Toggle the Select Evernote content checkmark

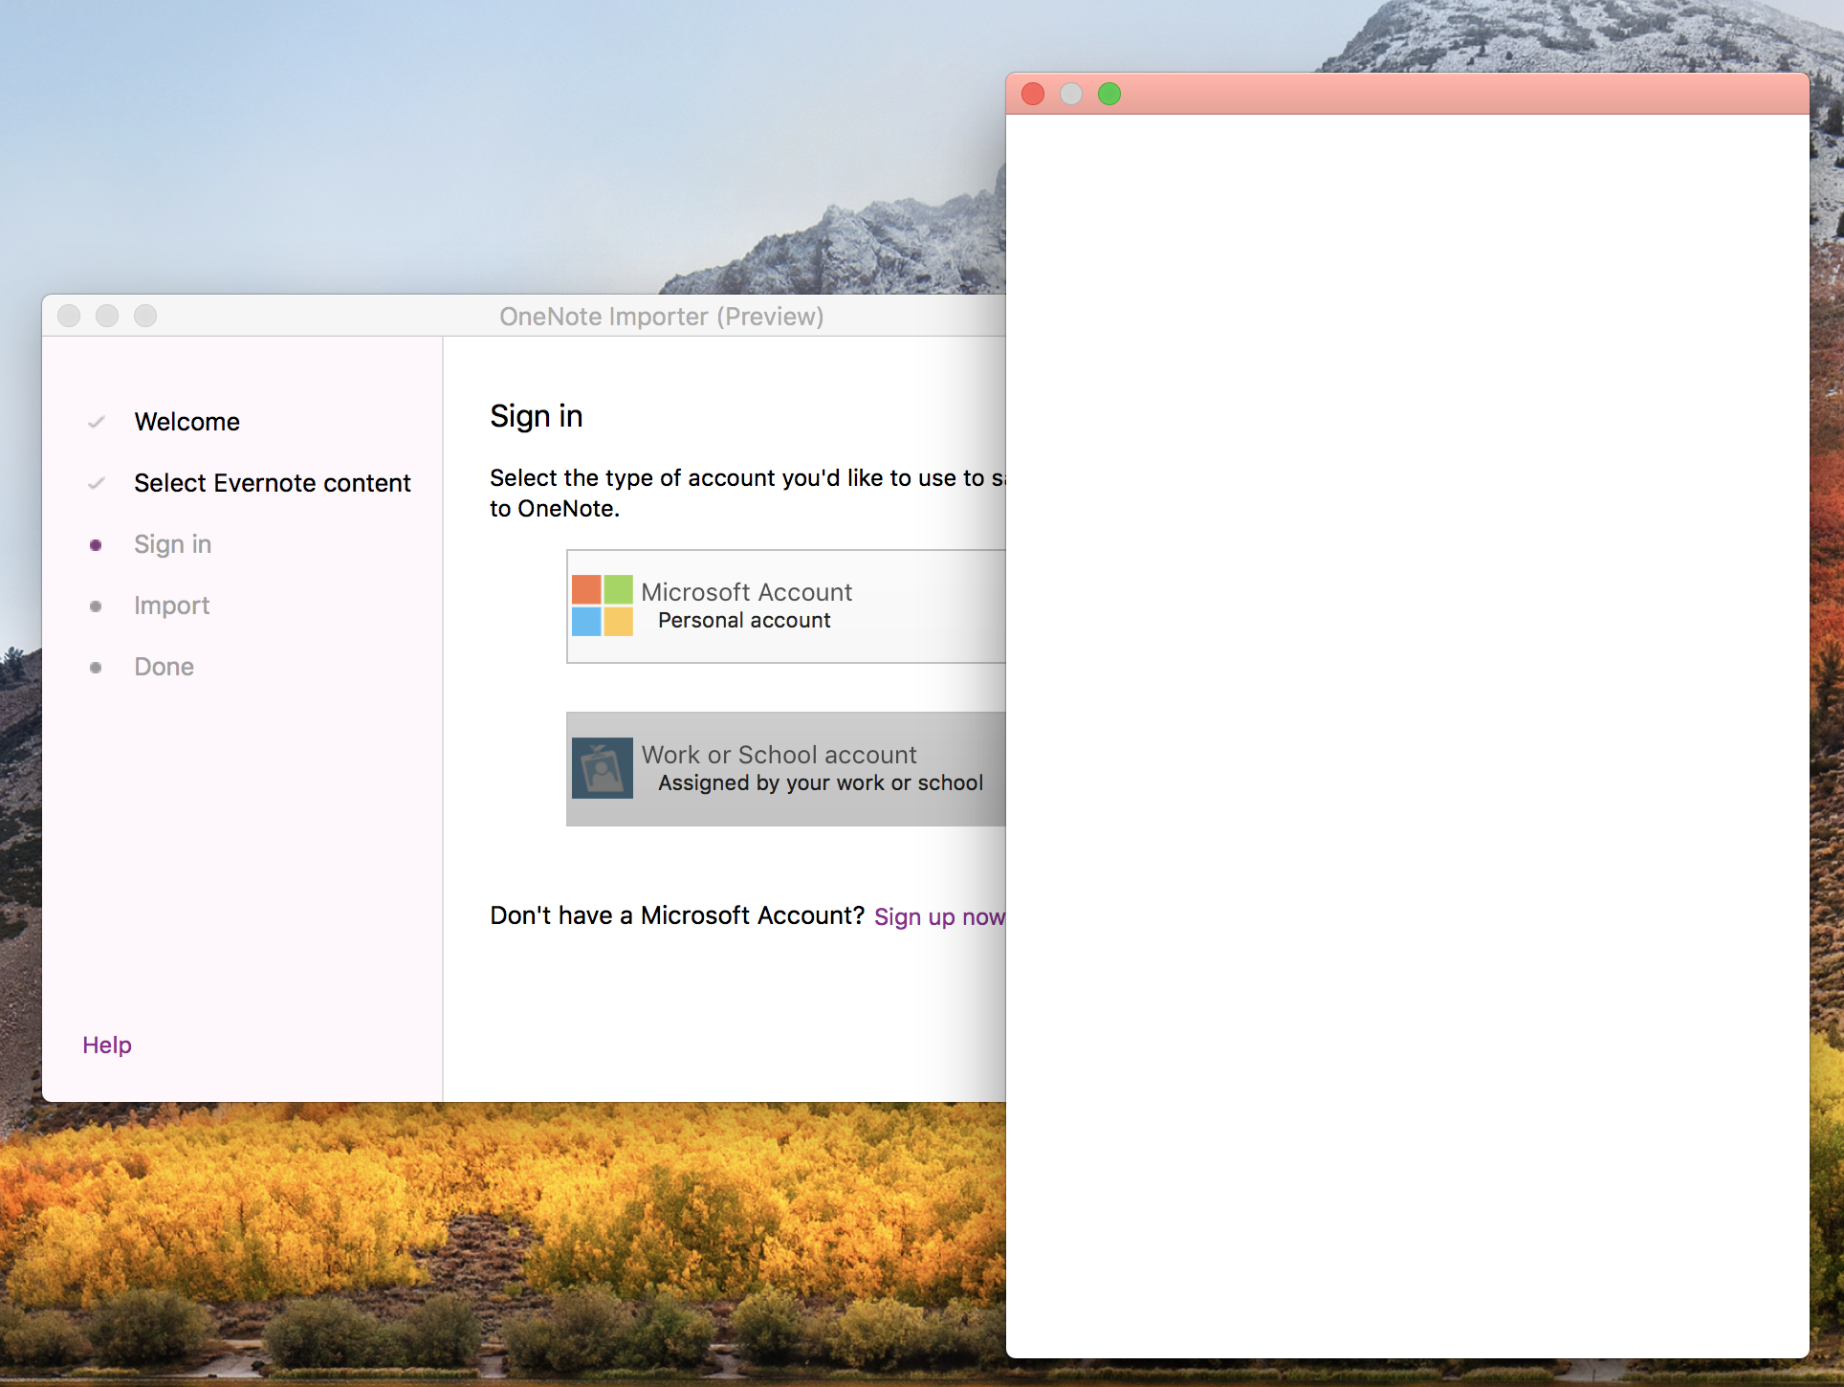(x=95, y=482)
